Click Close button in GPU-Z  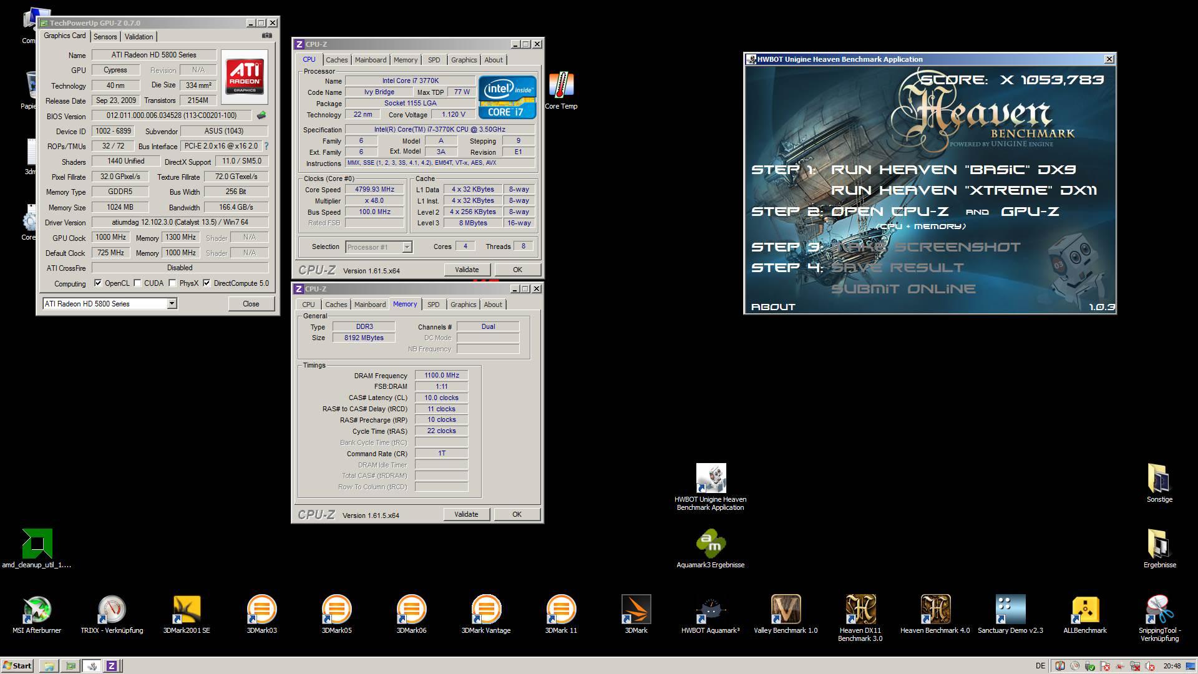(x=251, y=304)
